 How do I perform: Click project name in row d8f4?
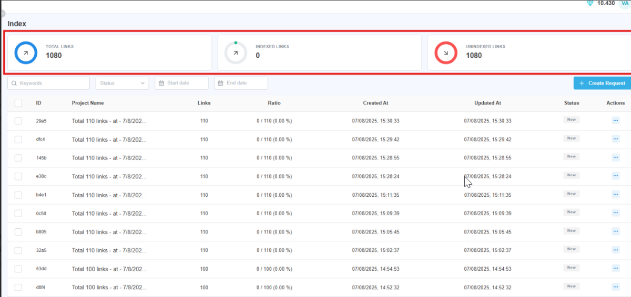point(109,287)
